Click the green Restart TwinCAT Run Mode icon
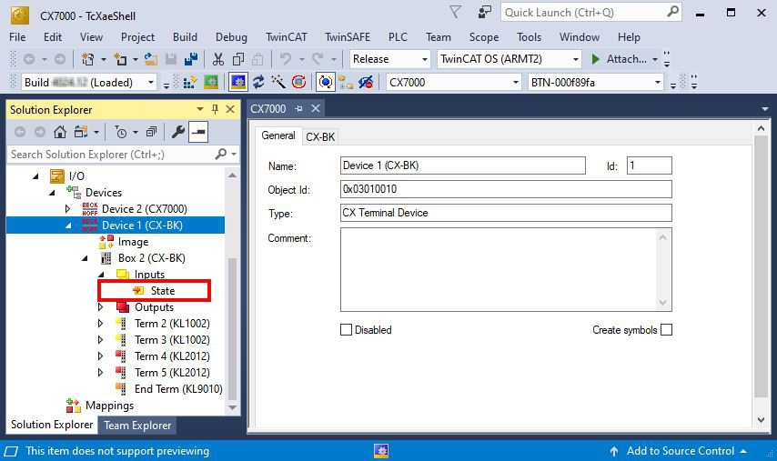This screenshot has width=777, height=461. pos(210,82)
